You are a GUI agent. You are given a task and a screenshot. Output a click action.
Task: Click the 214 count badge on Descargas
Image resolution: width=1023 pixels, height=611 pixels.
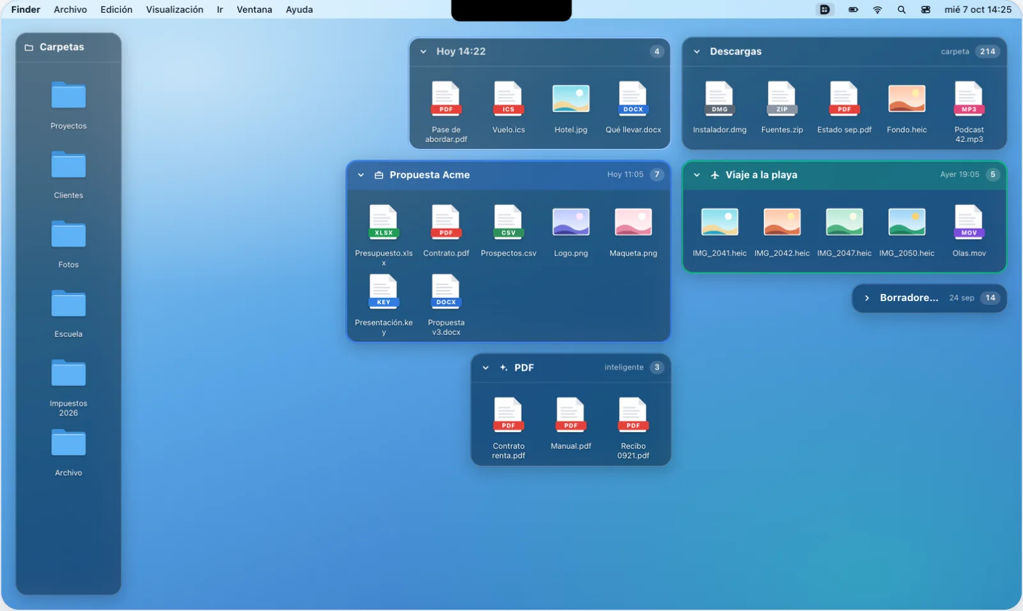988,52
